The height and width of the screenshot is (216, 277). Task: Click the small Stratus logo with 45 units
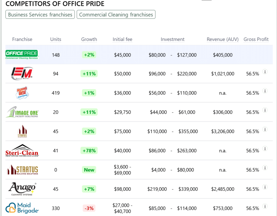pos(22,131)
